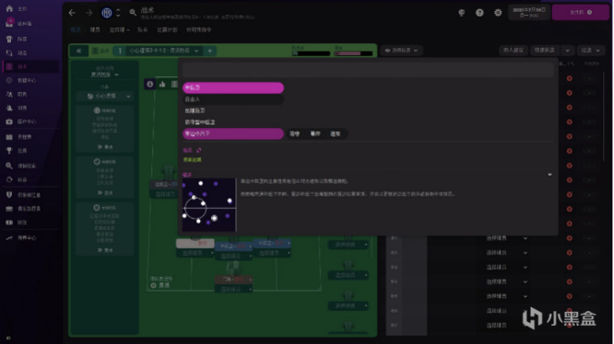Open the Home (主页) sidebar entry
614x344 pixels.
point(16,8)
